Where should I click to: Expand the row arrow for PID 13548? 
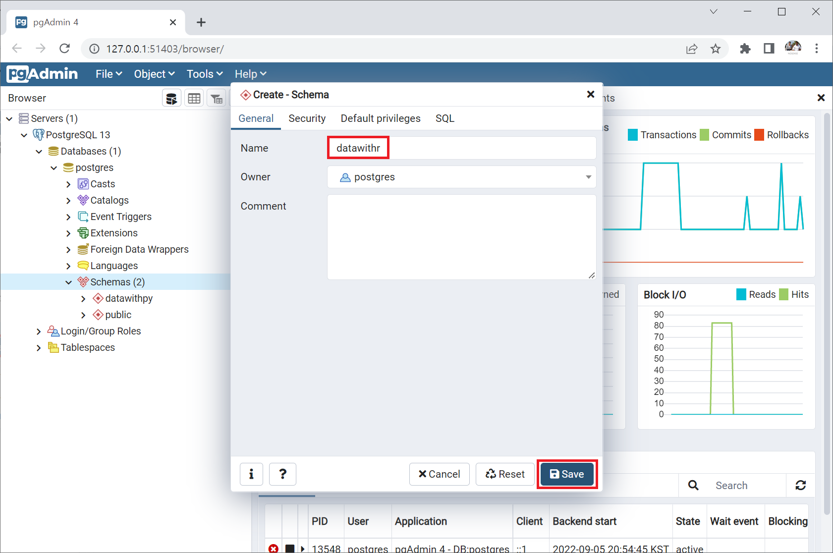tap(303, 548)
